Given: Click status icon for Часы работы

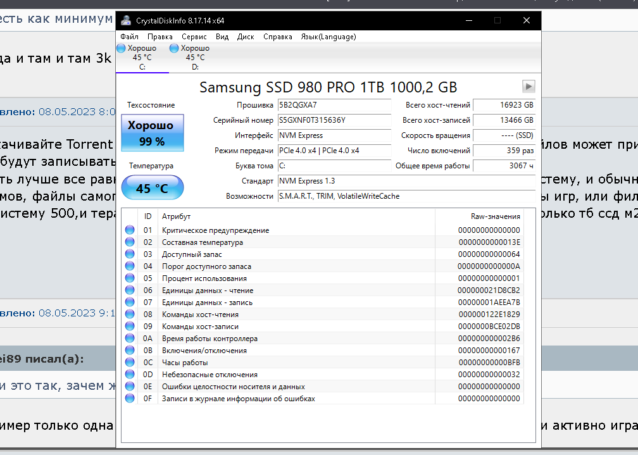Looking at the screenshot, I should pyautogui.click(x=130, y=362).
